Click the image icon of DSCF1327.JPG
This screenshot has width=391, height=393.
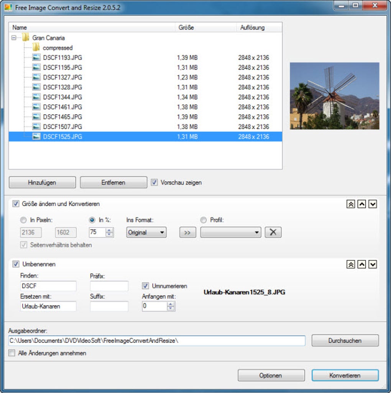pos(36,77)
